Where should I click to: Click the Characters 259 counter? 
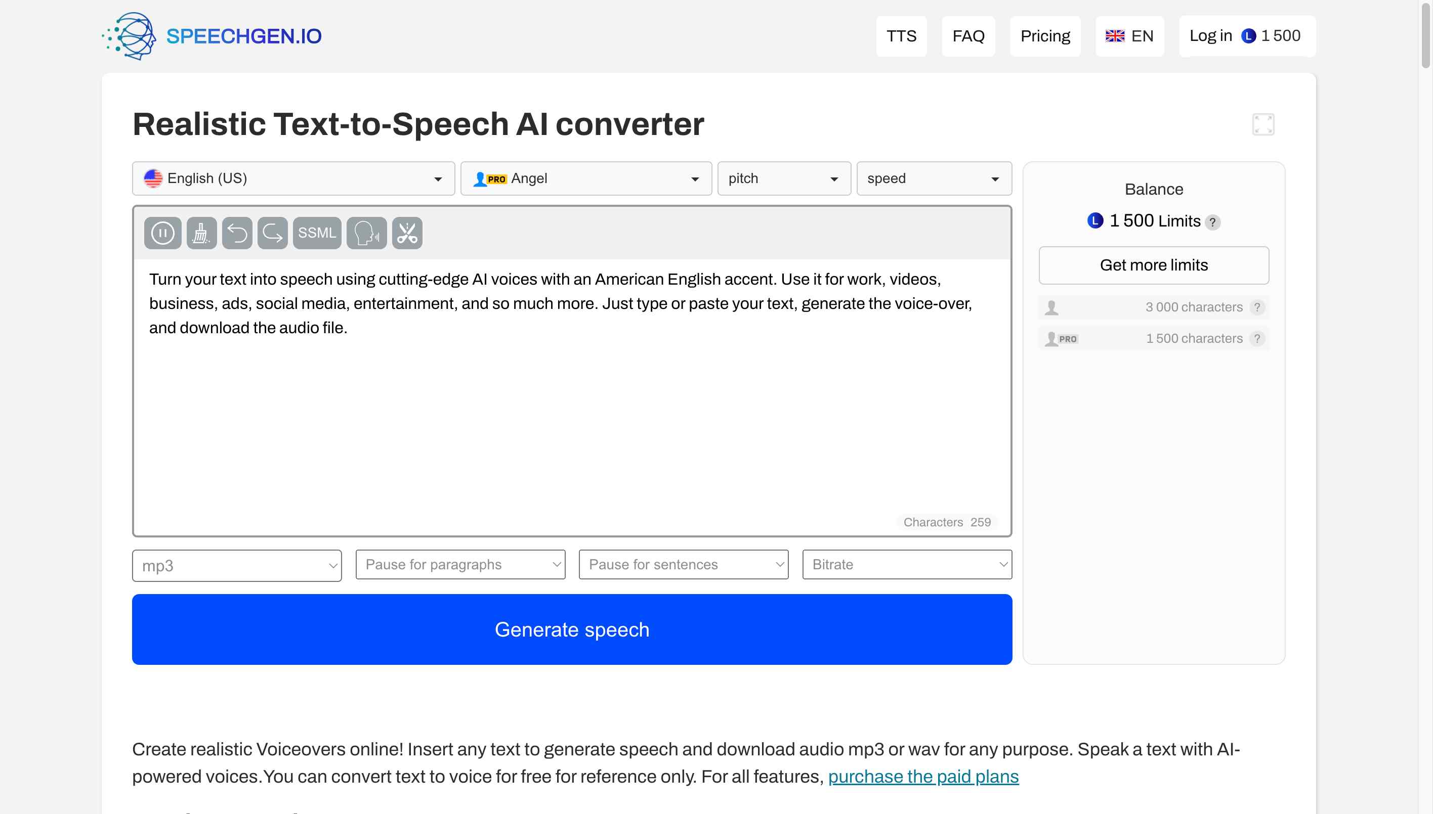click(947, 522)
